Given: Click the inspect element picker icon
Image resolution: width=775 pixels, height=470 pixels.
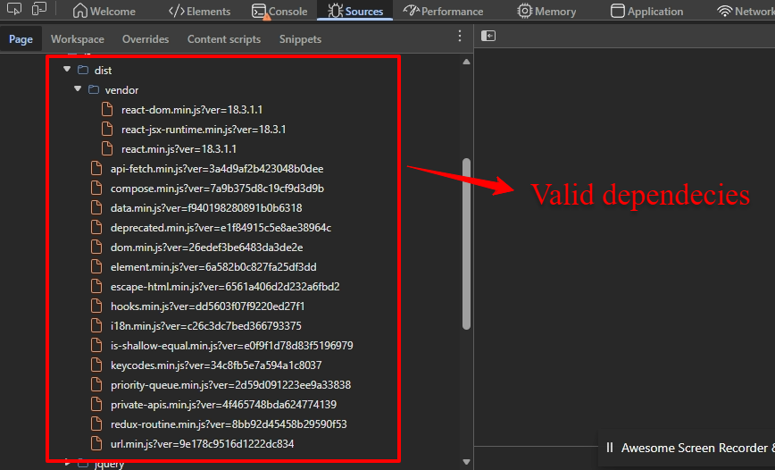Looking at the screenshot, I should 14,9.
